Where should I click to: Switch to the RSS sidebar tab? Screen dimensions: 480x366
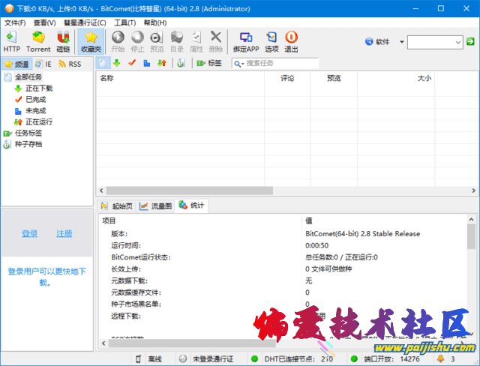(x=70, y=64)
